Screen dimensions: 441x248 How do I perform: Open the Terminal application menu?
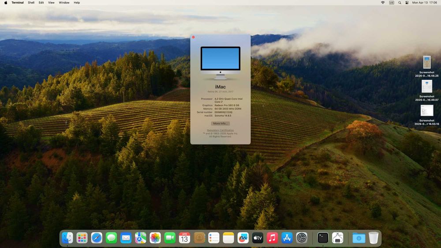point(18,3)
